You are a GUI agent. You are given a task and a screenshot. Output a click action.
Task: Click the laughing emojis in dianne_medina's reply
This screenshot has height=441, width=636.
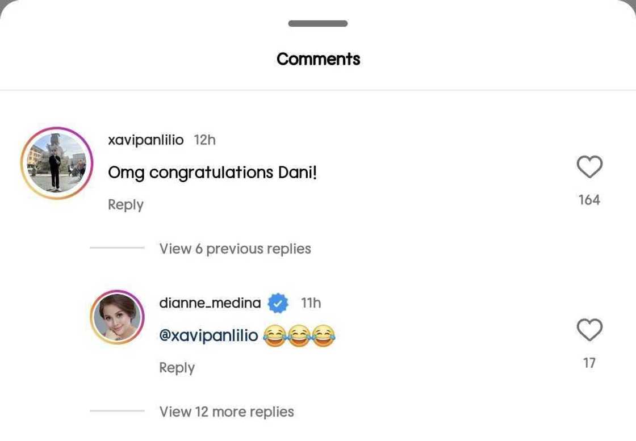[299, 337]
